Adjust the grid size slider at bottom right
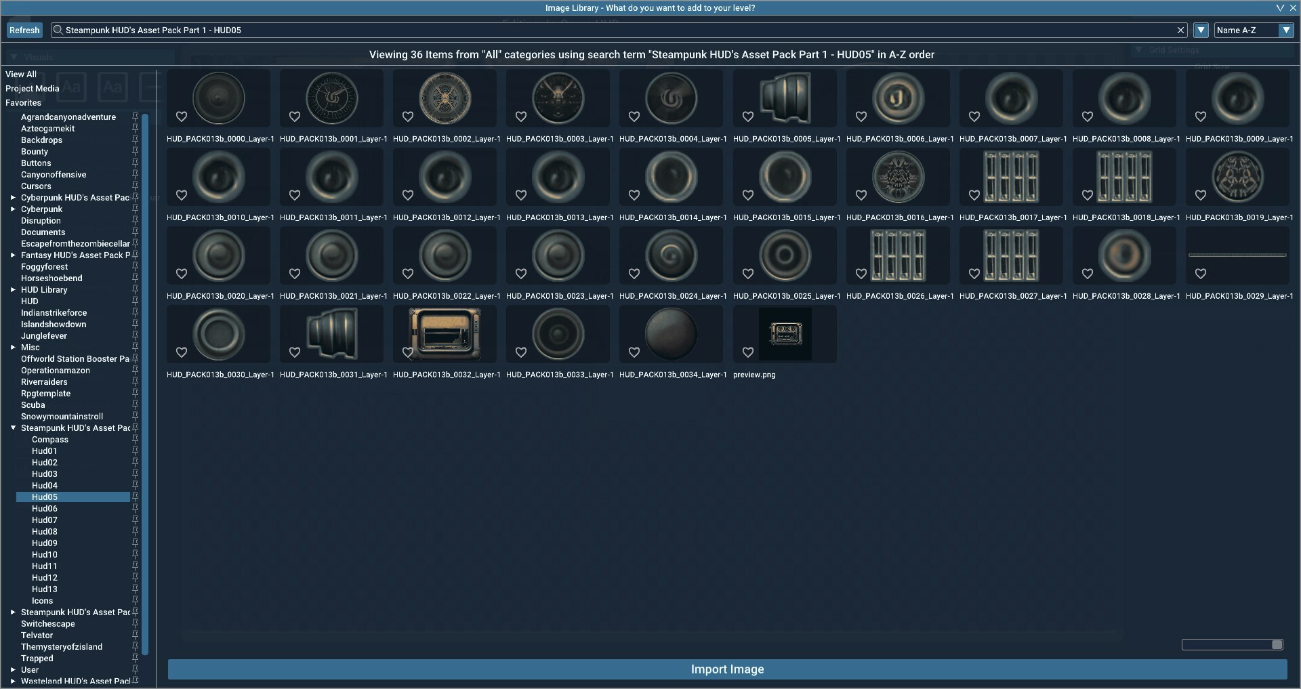This screenshot has height=689, width=1301. click(x=1277, y=644)
